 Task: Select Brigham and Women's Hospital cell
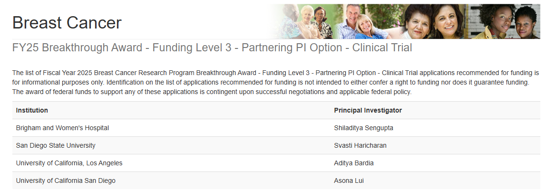click(62, 128)
